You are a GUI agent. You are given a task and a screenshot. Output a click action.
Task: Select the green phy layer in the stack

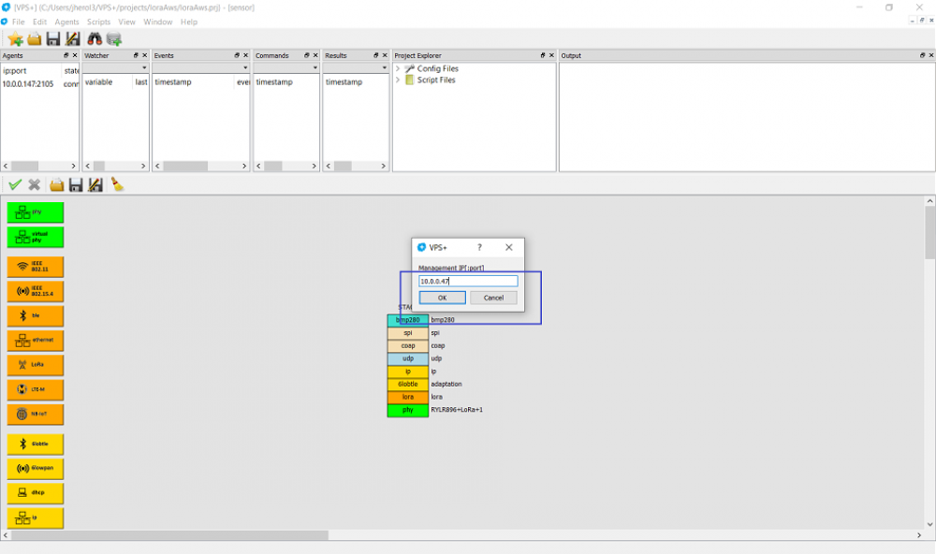(408, 410)
